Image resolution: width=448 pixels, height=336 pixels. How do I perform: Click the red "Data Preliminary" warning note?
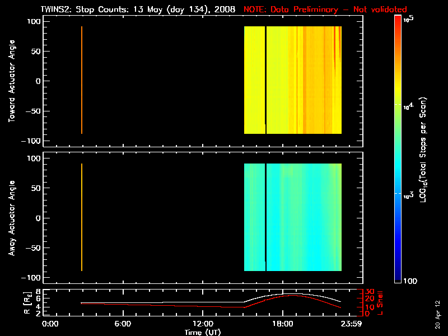(325, 10)
